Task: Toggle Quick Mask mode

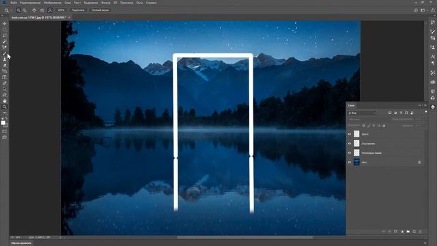Action: (5, 131)
